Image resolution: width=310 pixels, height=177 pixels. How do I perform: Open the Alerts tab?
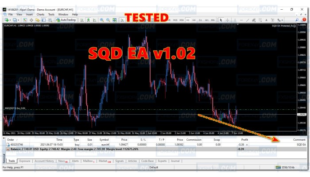[75, 161]
